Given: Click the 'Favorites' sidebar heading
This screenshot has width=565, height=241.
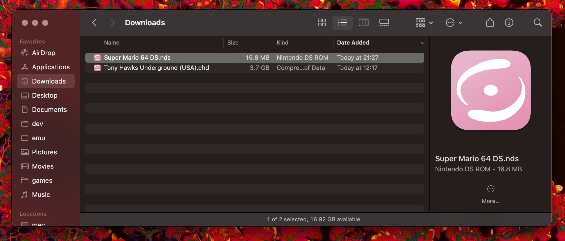Looking at the screenshot, I should click(x=32, y=42).
